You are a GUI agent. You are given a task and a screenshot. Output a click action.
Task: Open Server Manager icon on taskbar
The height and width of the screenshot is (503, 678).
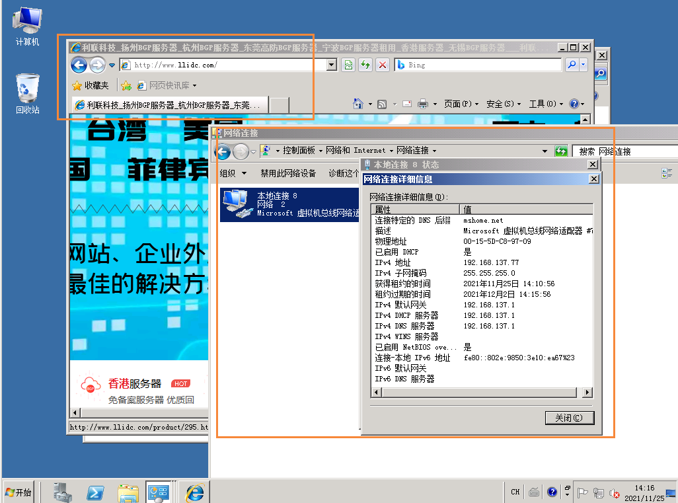coord(63,492)
